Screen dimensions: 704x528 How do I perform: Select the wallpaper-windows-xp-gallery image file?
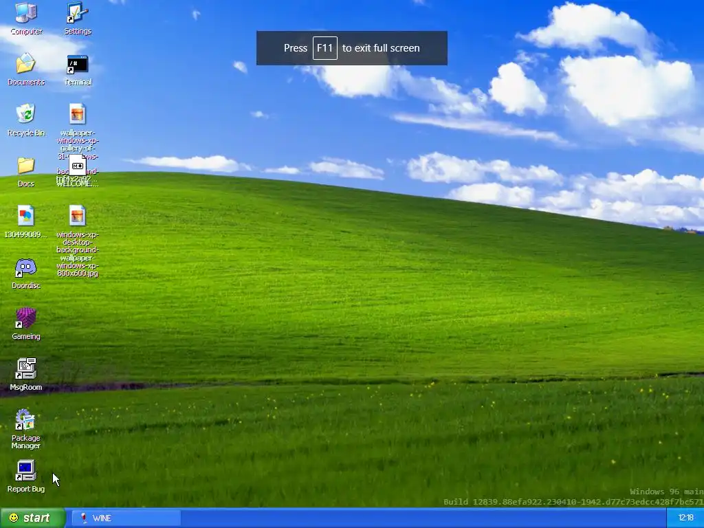click(x=77, y=114)
